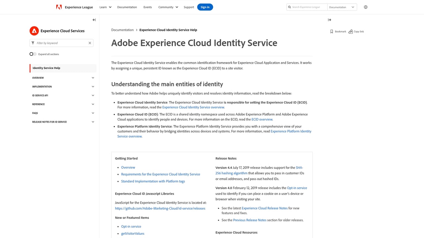Open the language selector globe icon
Screen dimensions: 424x238
click(x=366, y=7)
